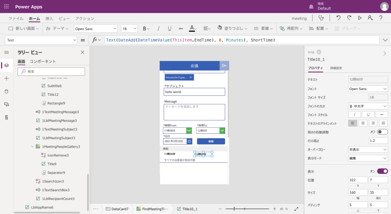
Task: Open the user account avatar
Action: (x=384, y=6)
